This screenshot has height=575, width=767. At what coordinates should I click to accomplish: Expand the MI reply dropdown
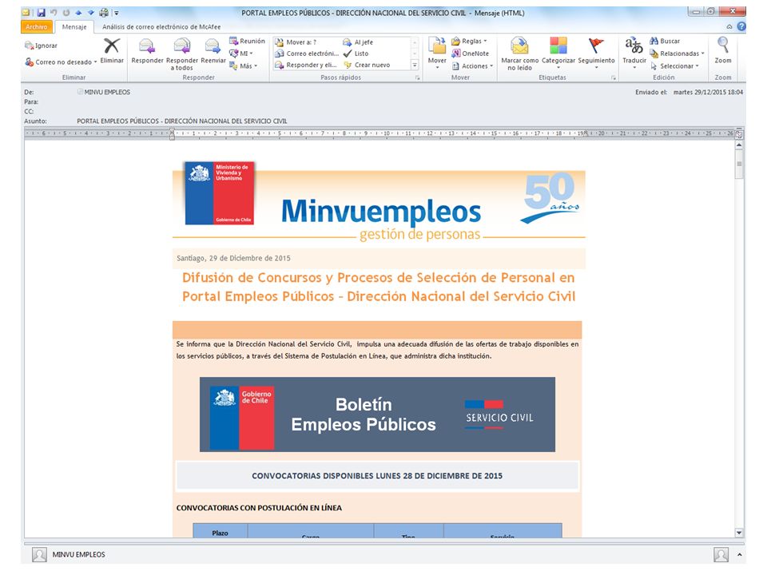coord(252,54)
